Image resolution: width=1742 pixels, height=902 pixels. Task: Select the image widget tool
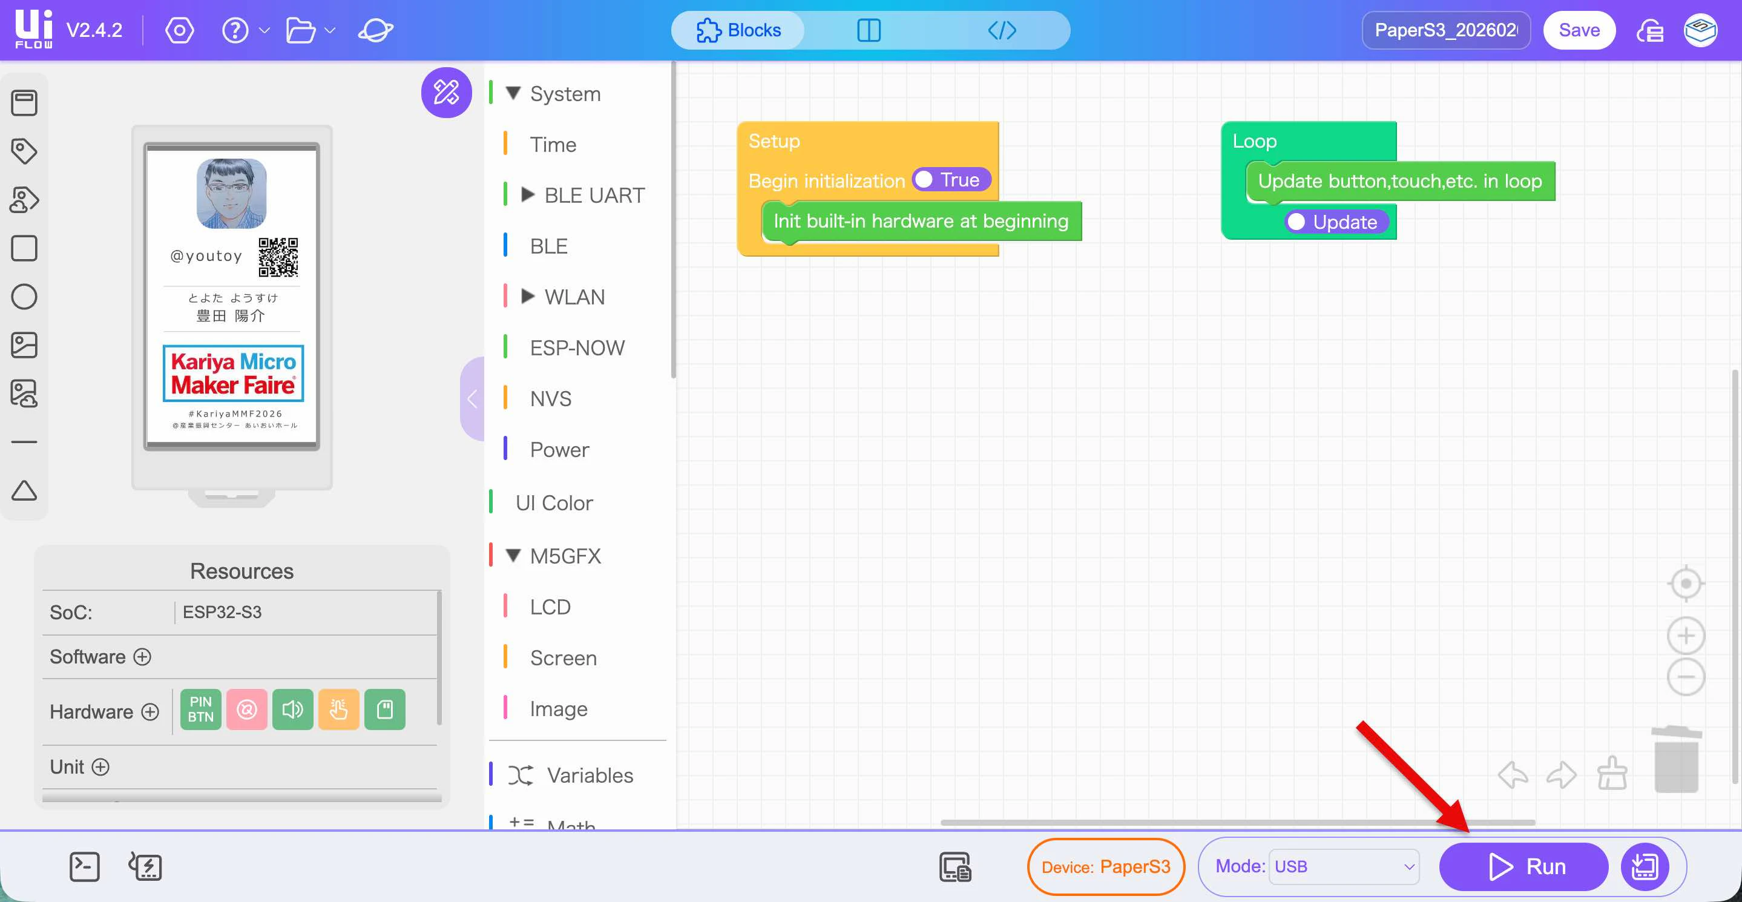pyautogui.click(x=24, y=345)
